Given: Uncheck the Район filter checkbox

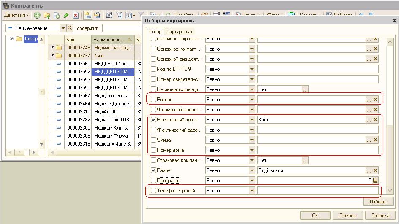Looking at the screenshot, I should [153, 170].
